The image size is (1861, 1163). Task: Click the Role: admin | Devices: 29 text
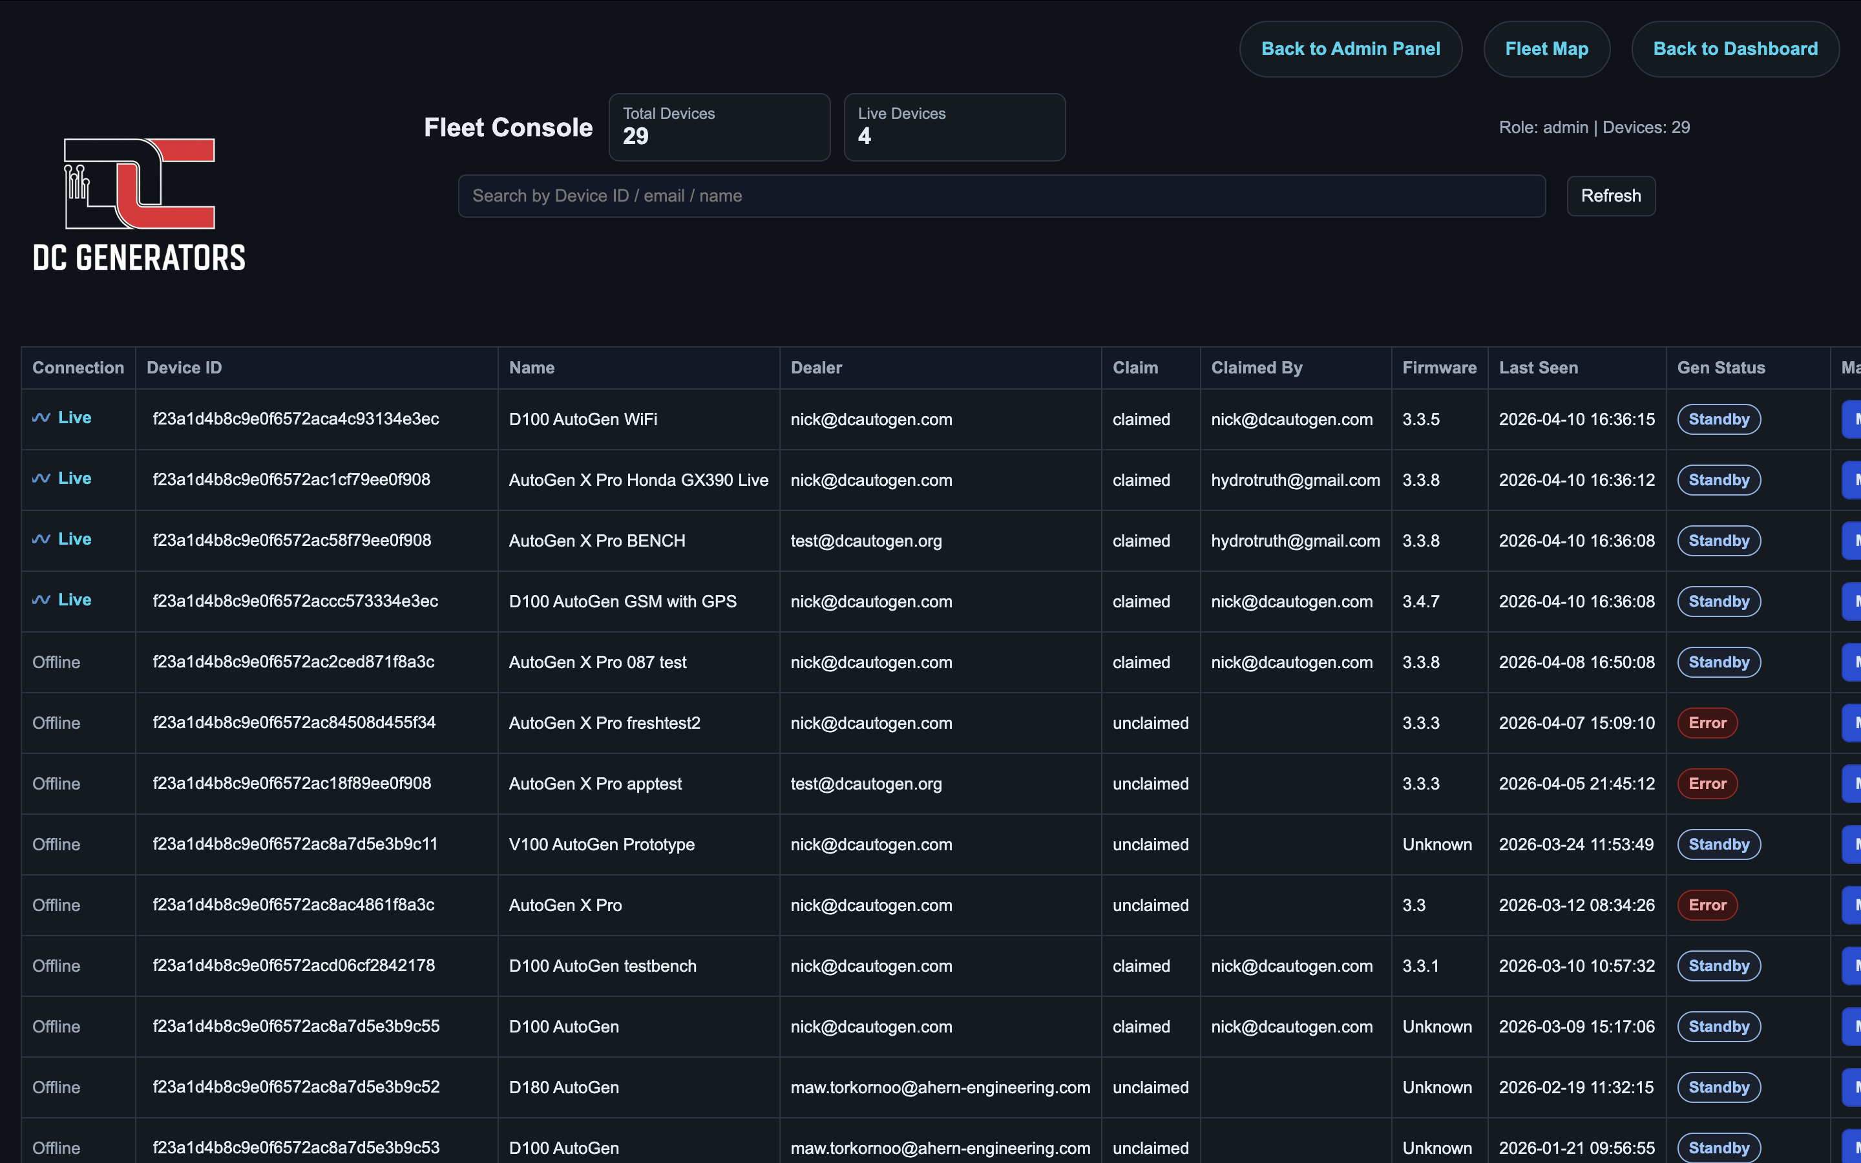(x=1594, y=128)
